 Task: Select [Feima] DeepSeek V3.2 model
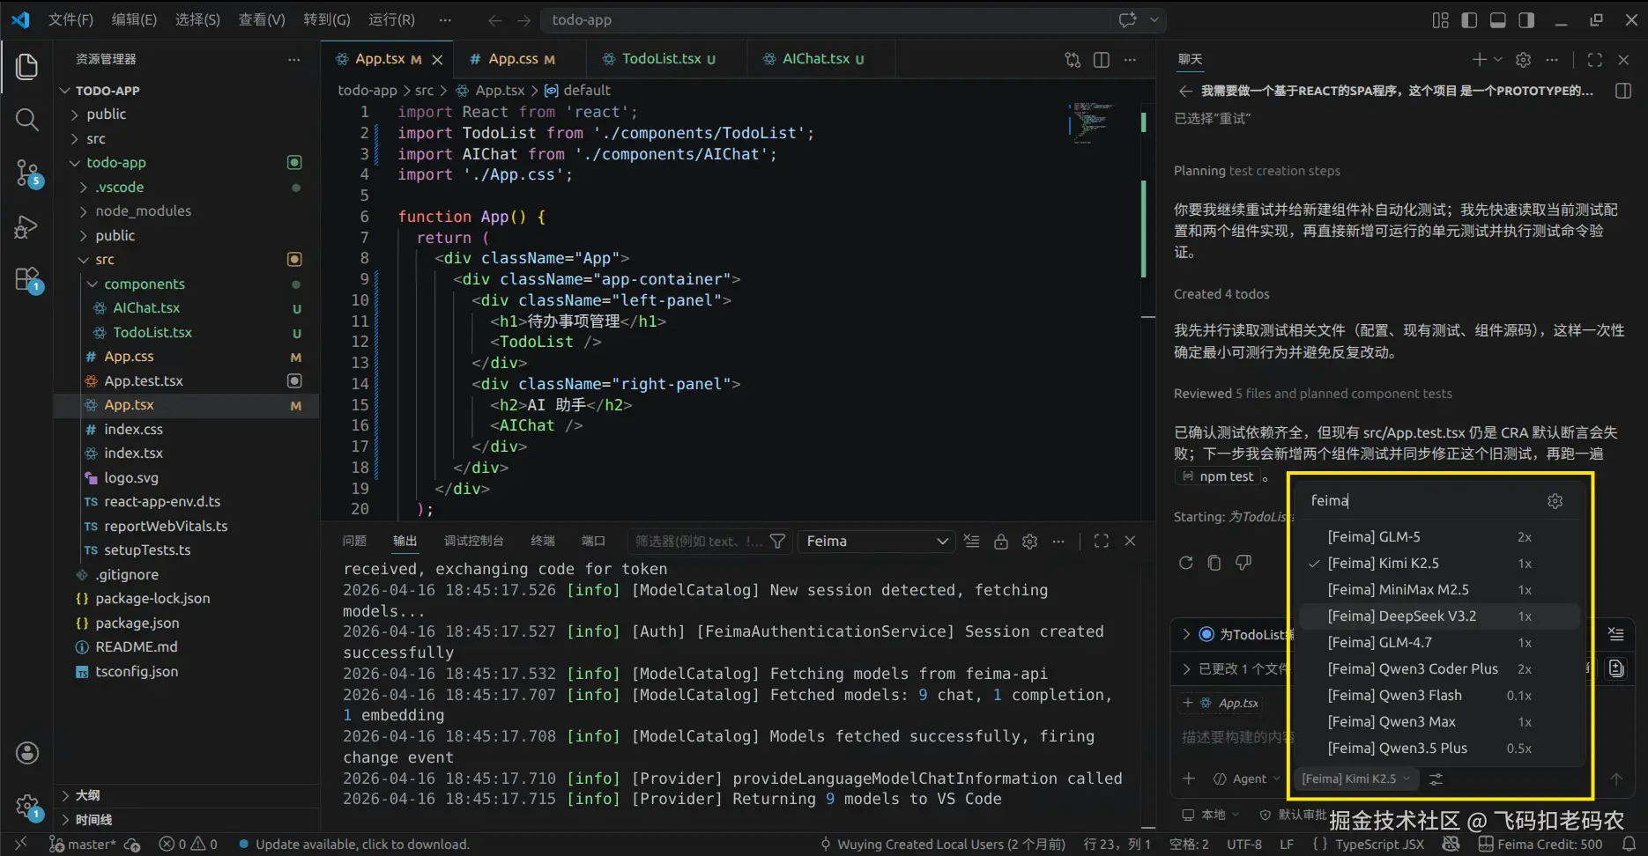(x=1401, y=616)
